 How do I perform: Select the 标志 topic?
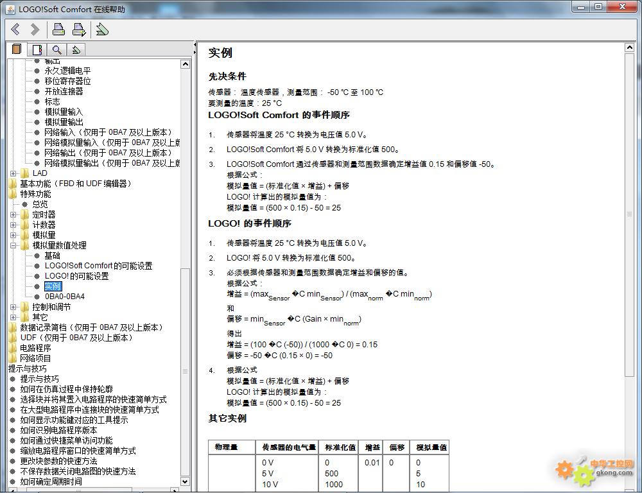52,101
